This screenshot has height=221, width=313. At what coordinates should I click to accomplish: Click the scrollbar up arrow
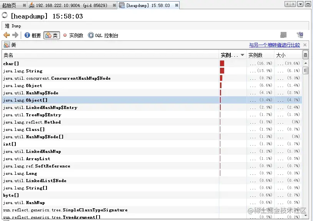pos(305,63)
